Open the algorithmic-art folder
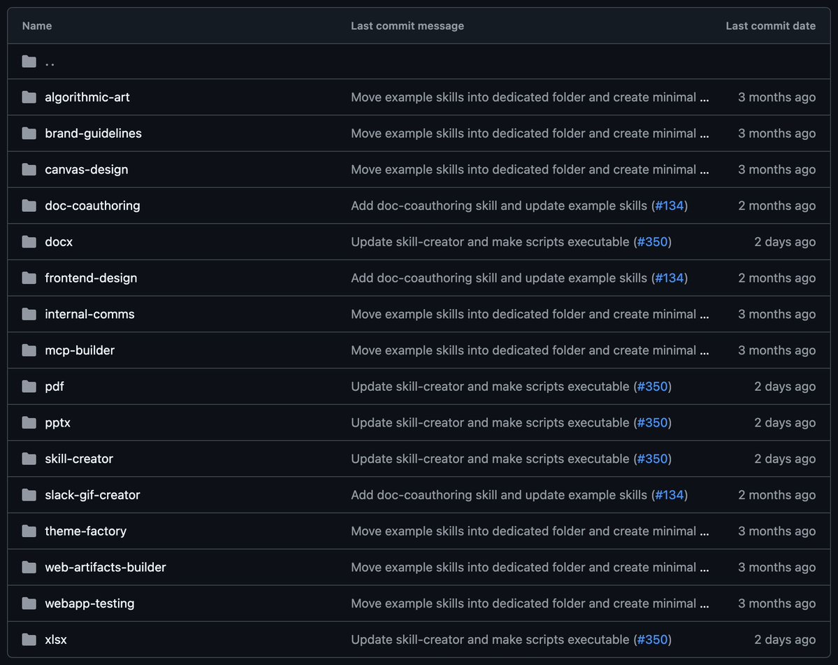The image size is (838, 665). (x=87, y=97)
